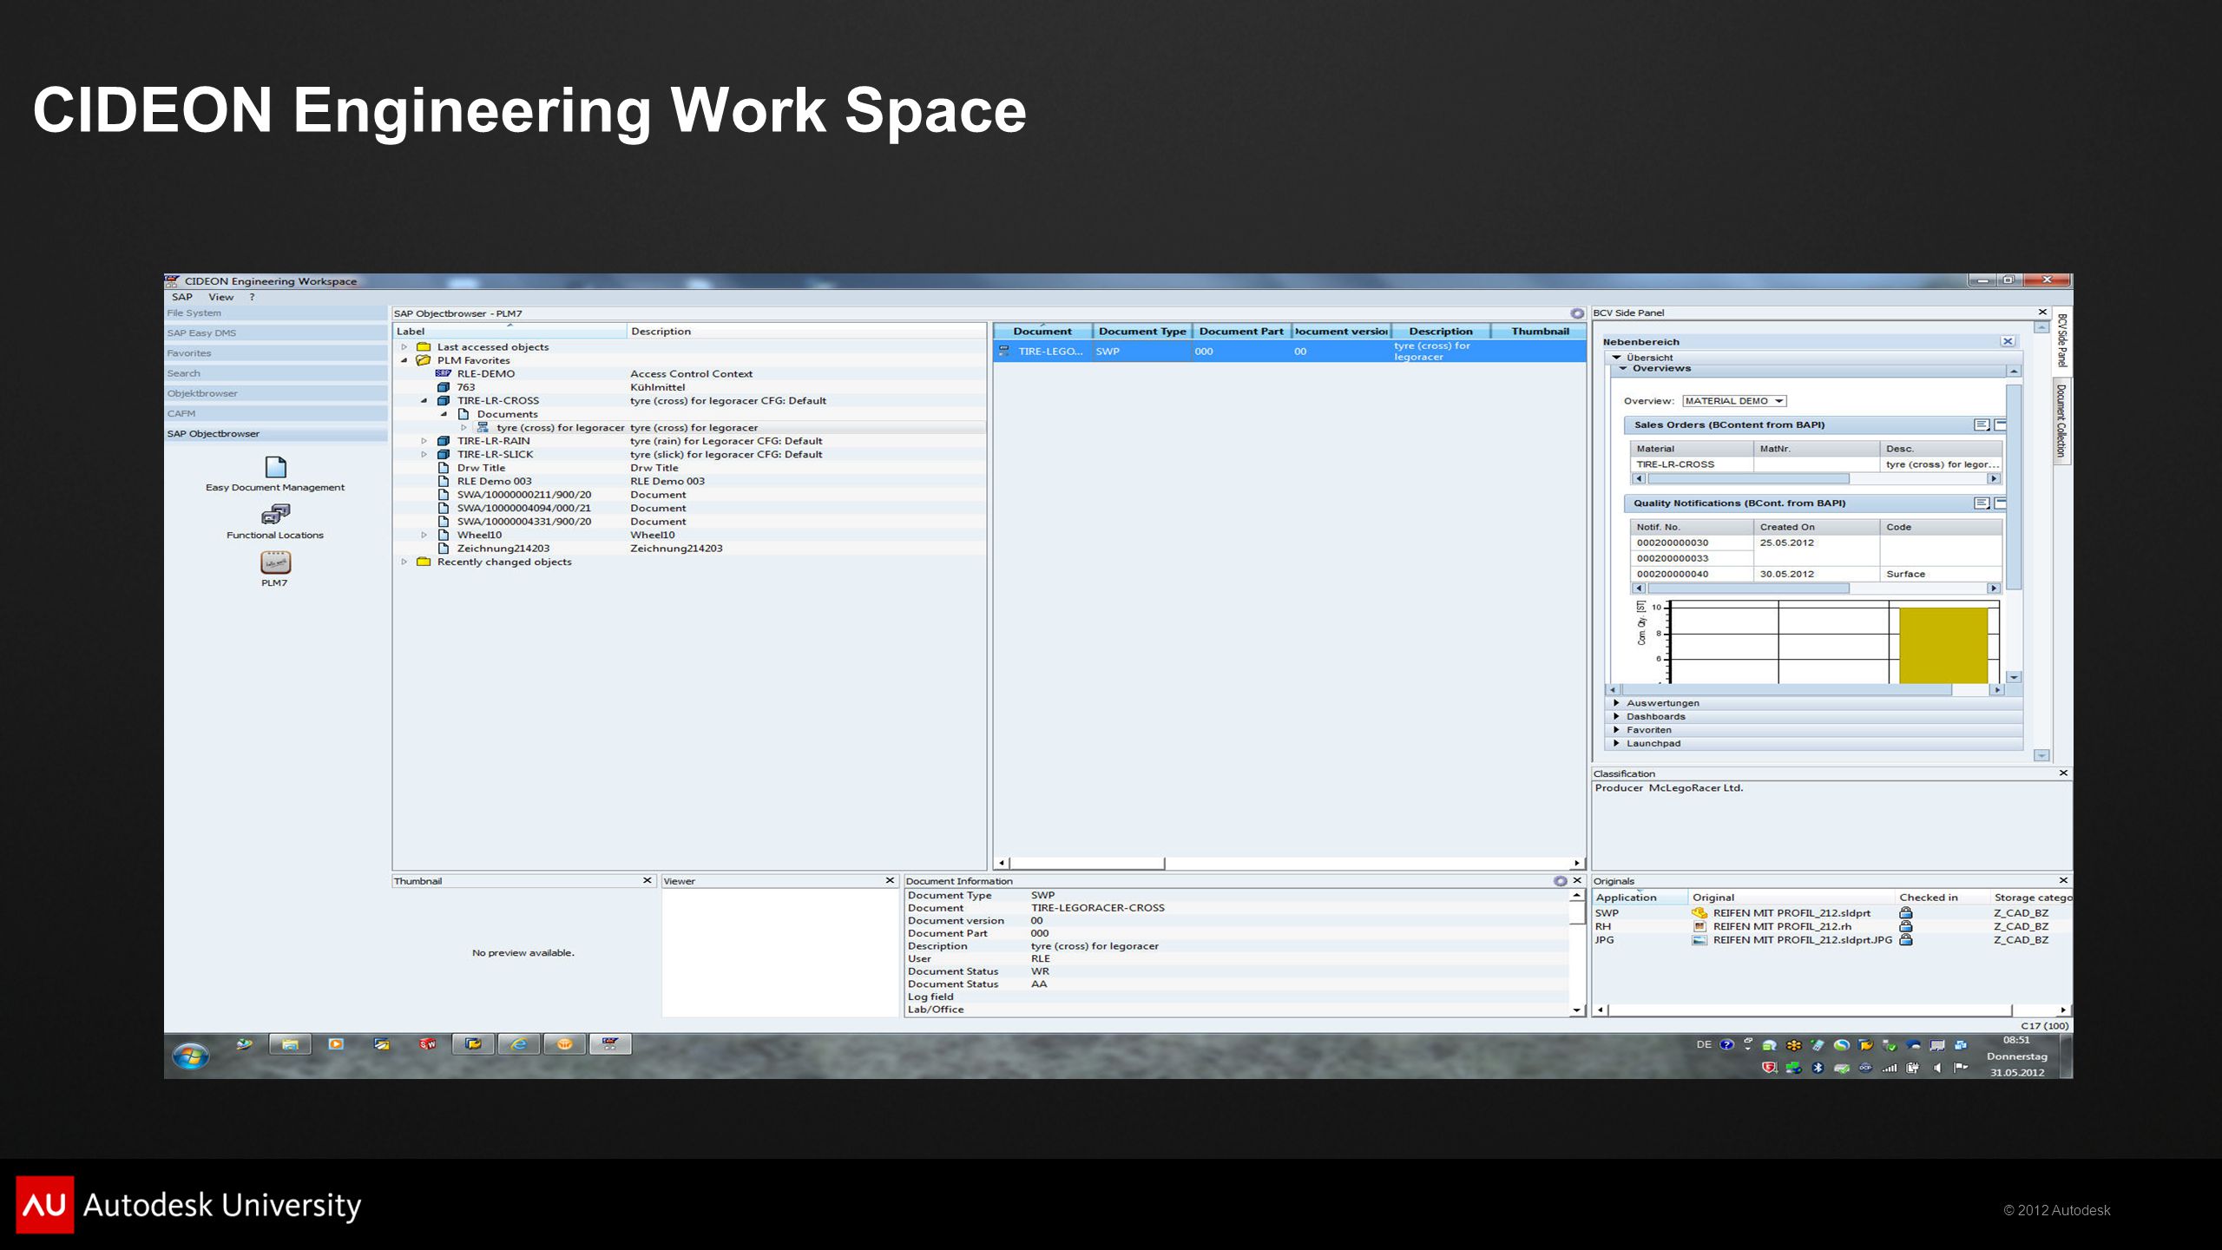
Task: Click the Checked in column header
Action: click(1941, 898)
